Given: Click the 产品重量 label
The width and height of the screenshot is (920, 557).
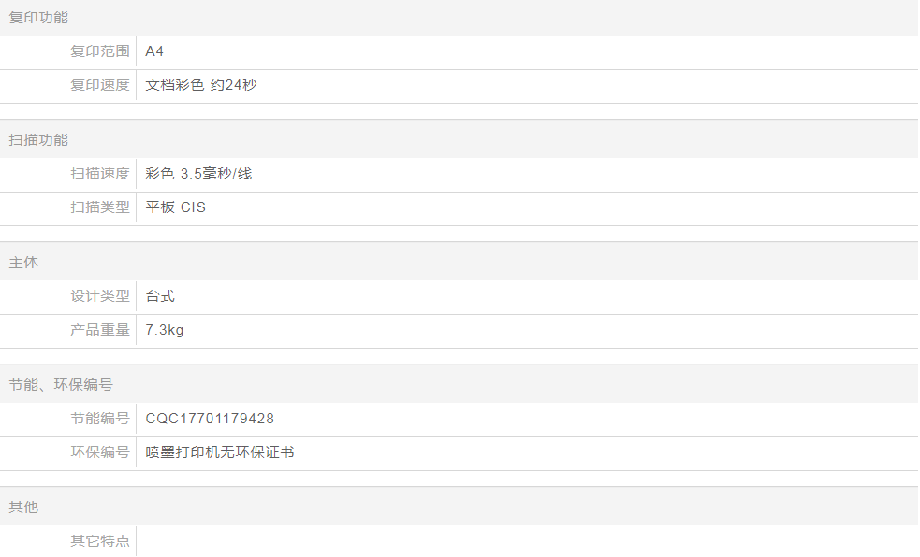Looking at the screenshot, I should click(x=100, y=330).
